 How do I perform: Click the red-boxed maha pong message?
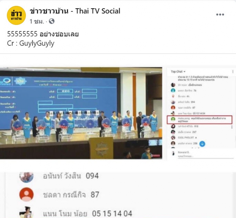200,120
